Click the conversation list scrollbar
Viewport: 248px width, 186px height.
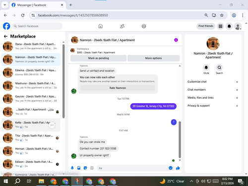click(x=63, y=81)
